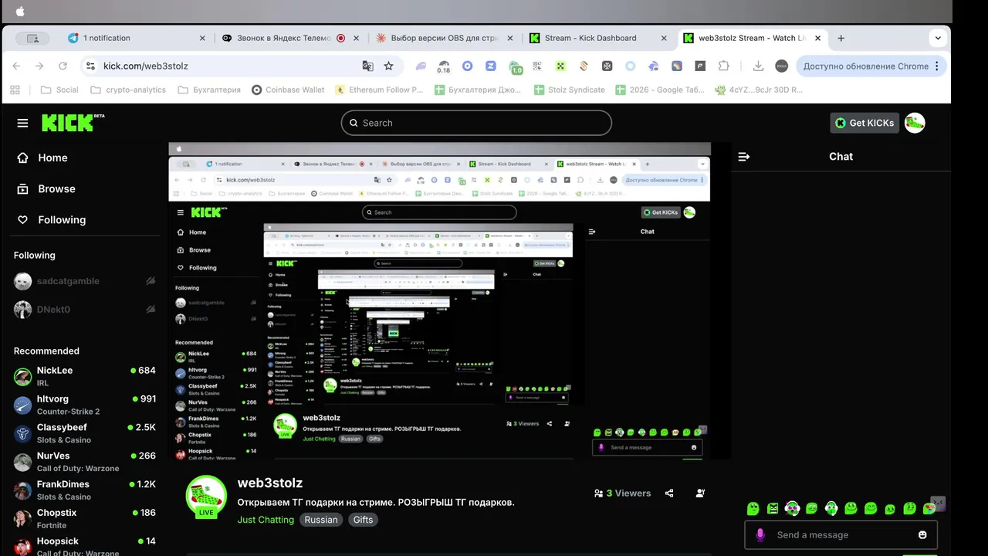Switch to Выбор версии OBS tab
The height and width of the screenshot is (556, 988).
[x=444, y=38]
